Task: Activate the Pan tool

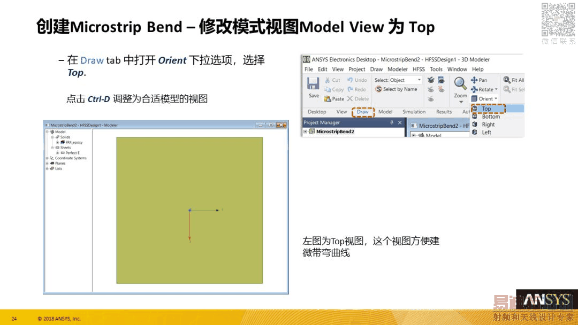Action: (479, 80)
